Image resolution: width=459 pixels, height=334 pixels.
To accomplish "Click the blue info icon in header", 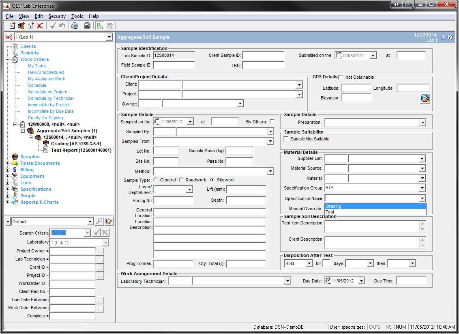I will [443, 37].
